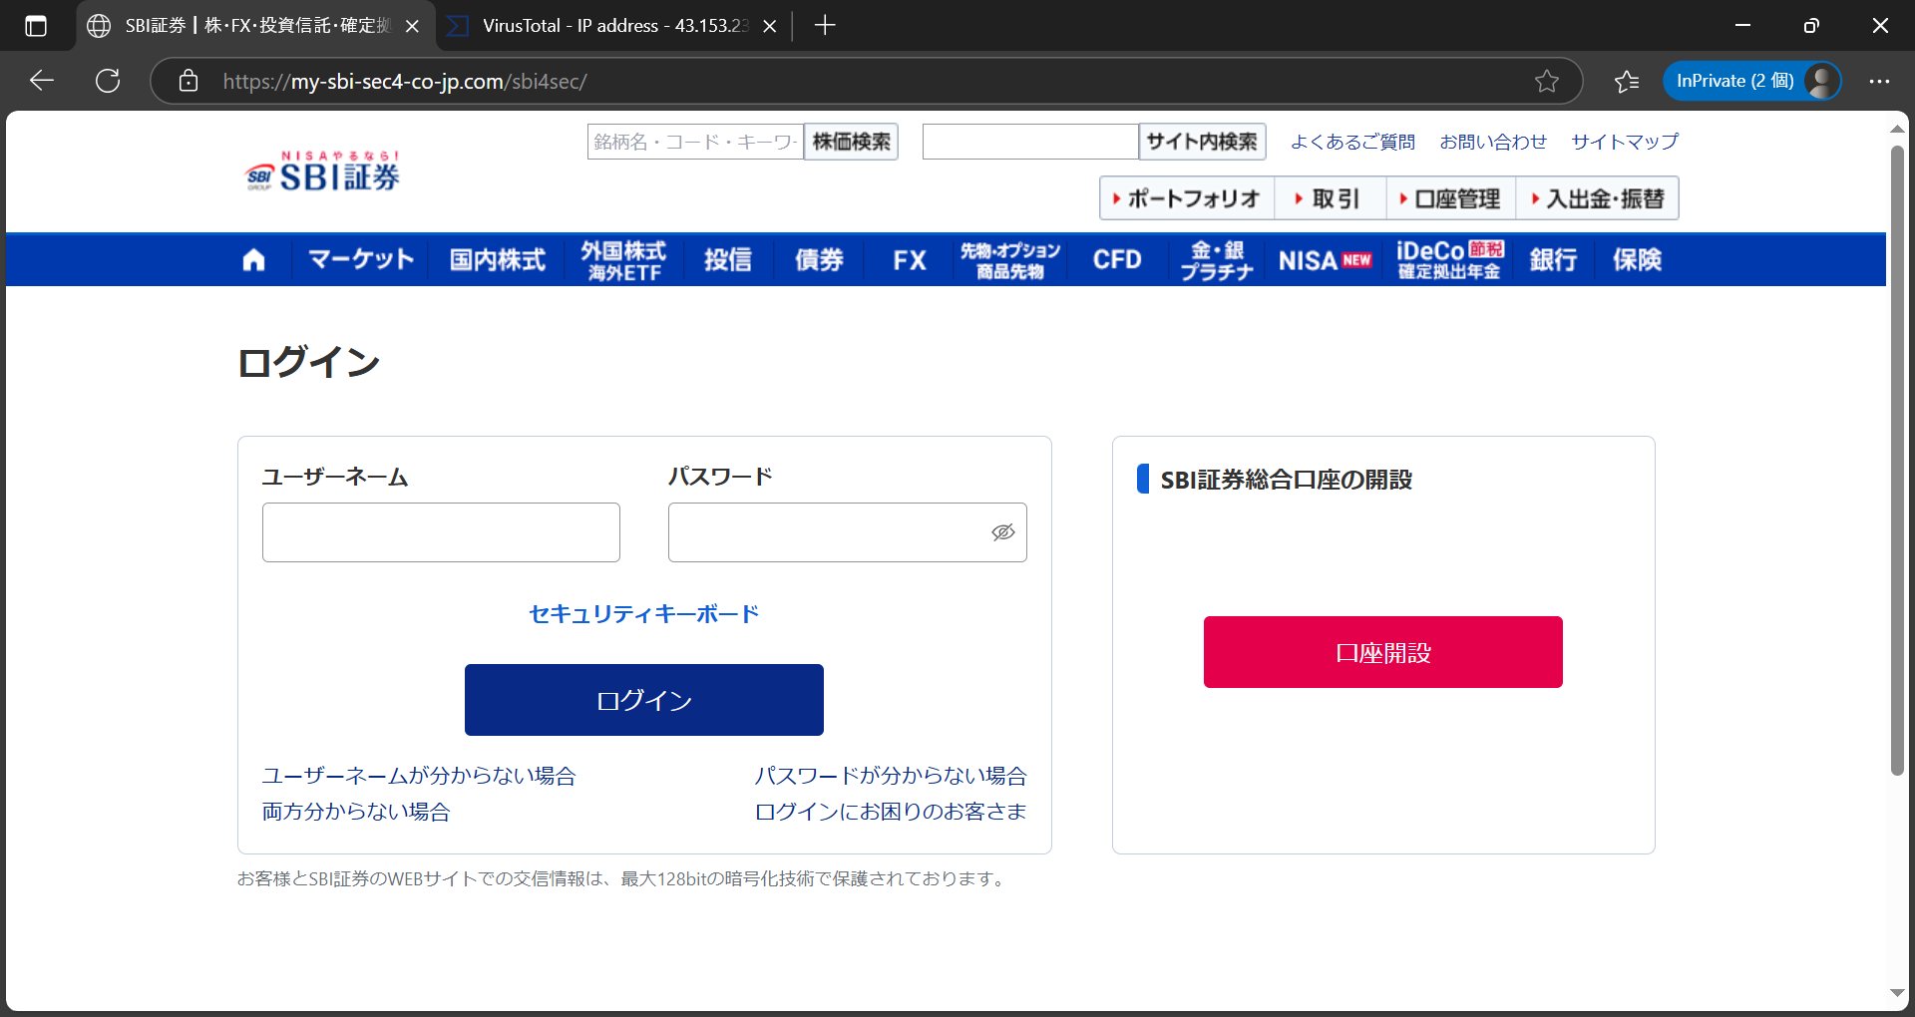Open the 投信 menu
1915x1017 pixels.
pyautogui.click(x=727, y=260)
